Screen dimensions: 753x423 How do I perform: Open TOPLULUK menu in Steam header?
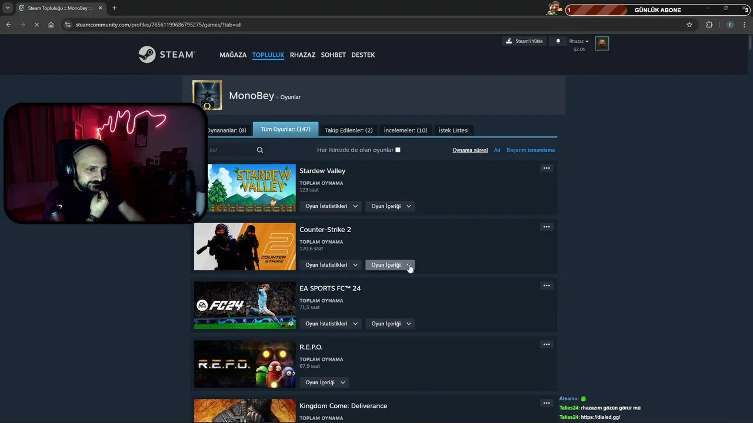268,55
